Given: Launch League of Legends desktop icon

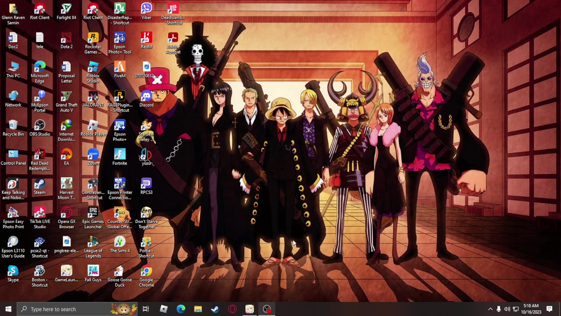Looking at the screenshot, I should [93, 247].
